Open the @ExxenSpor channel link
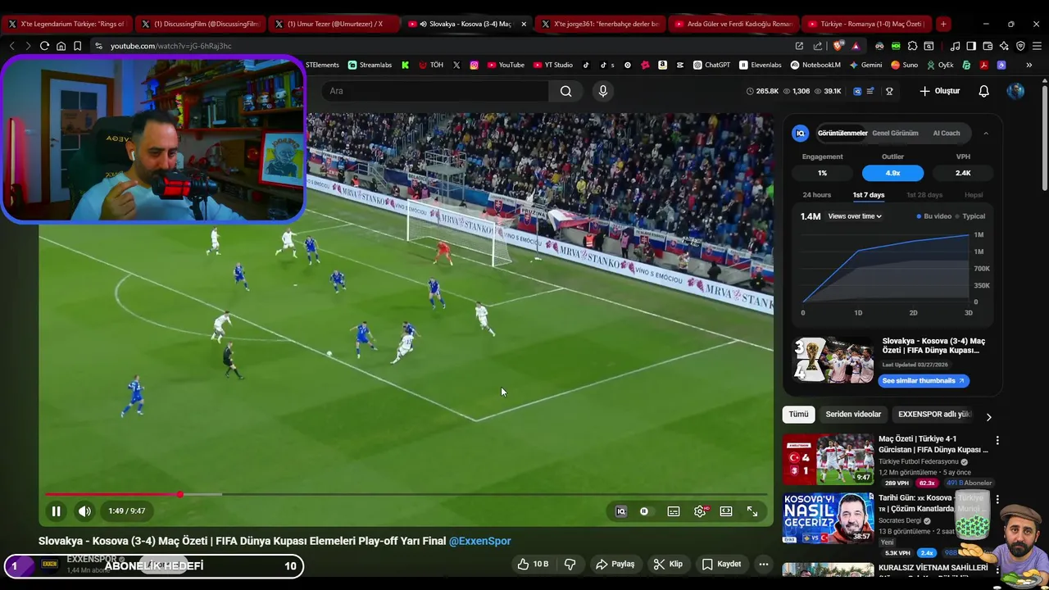Screen dimensions: 1049x590 [479, 541]
